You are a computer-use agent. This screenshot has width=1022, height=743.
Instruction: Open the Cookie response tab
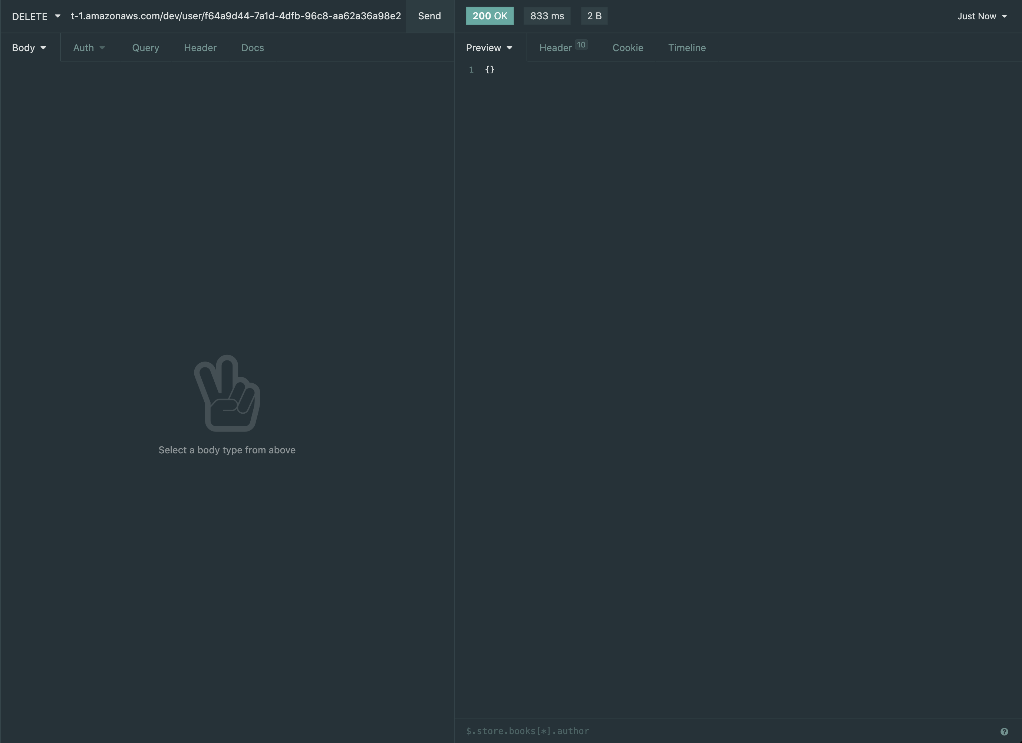click(627, 48)
